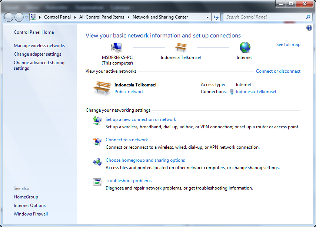This screenshot has height=227, width=316.
Task: Go forward with the Forward arrow
Action: click(19, 17)
